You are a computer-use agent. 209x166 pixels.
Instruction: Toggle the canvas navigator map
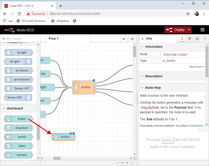[132, 163]
